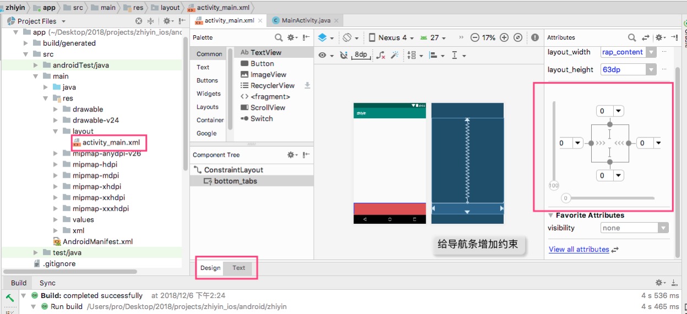
Task: Select Buttons palette category
Action: 208,80
